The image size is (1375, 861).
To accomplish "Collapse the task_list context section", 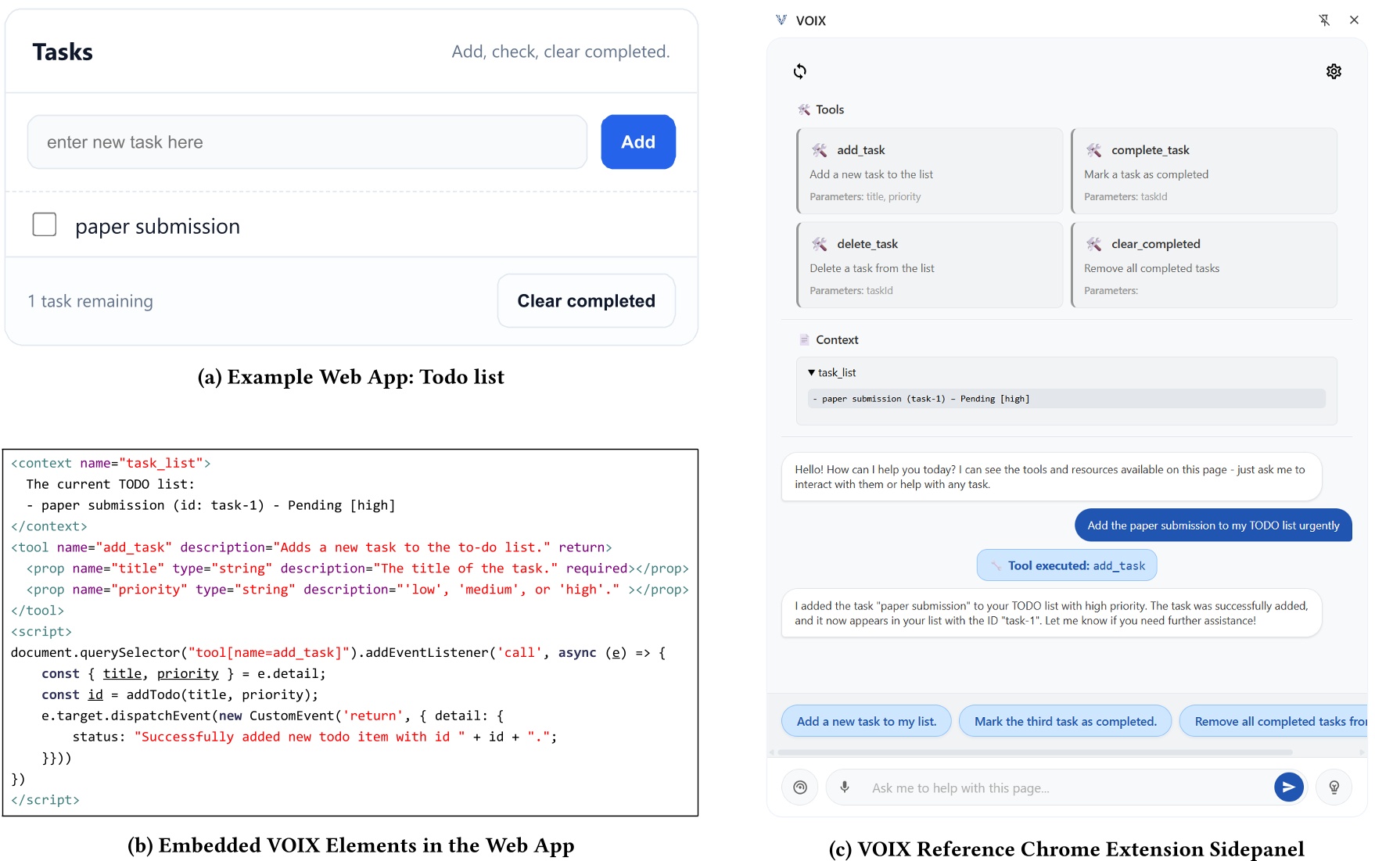I will coord(812,373).
